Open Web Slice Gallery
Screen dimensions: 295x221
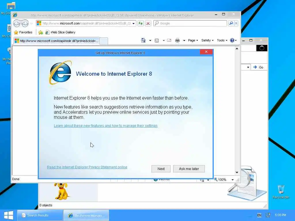point(60,32)
